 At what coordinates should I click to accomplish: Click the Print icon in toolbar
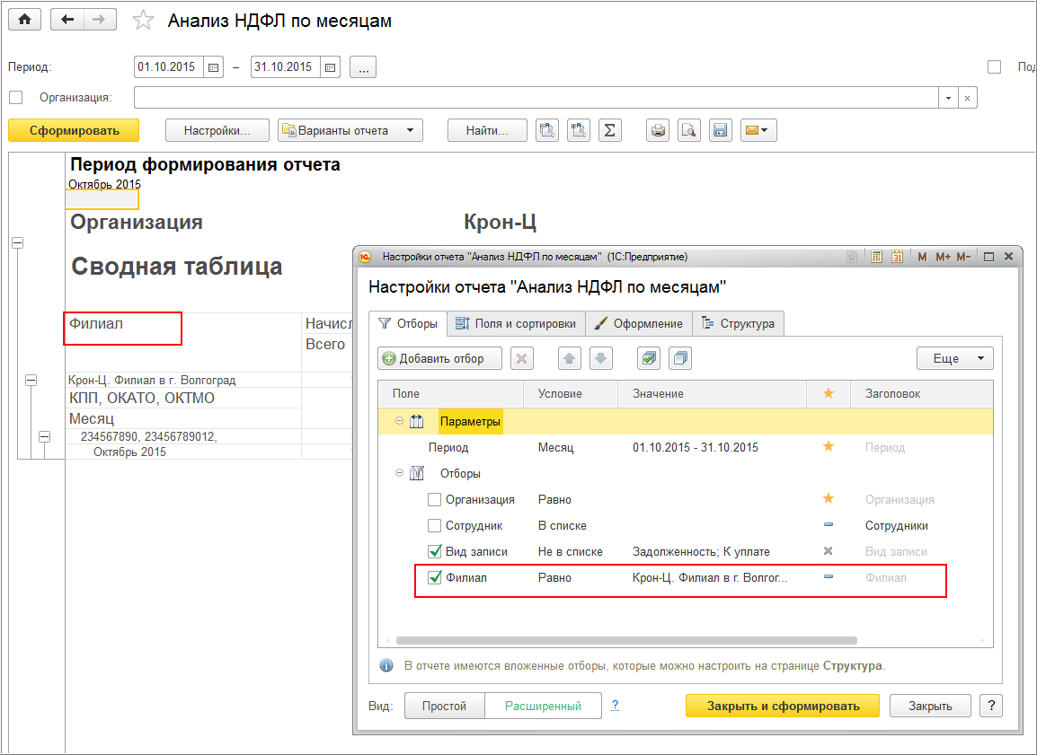[659, 130]
